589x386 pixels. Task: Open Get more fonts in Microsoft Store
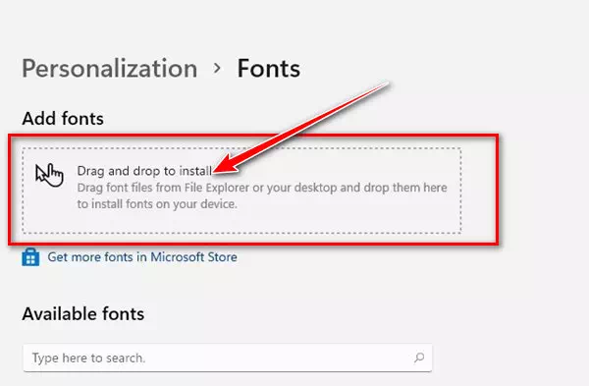[142, 257]
